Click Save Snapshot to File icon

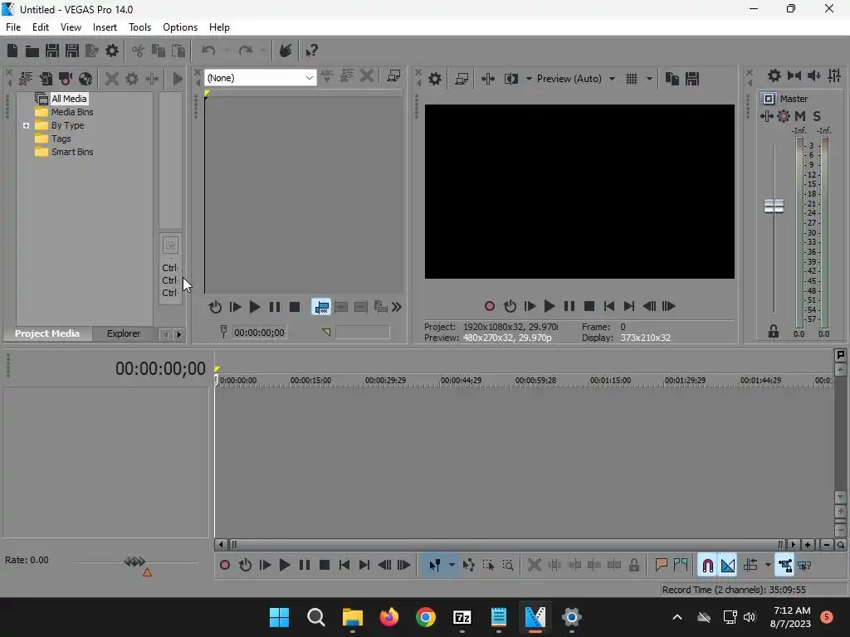click(692, 79)
